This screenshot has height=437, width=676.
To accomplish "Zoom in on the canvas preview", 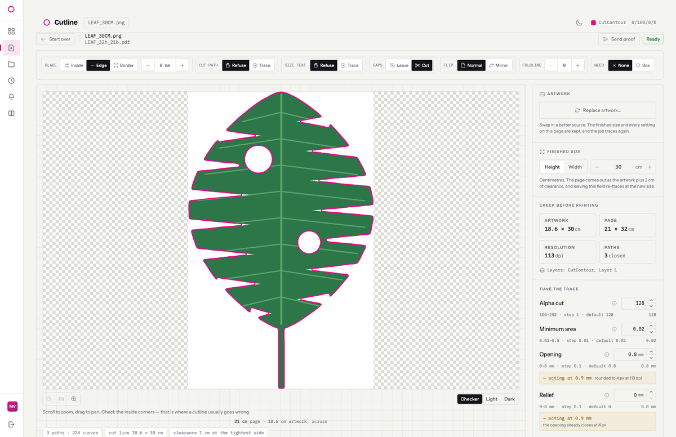I will [x=74, y=399].
